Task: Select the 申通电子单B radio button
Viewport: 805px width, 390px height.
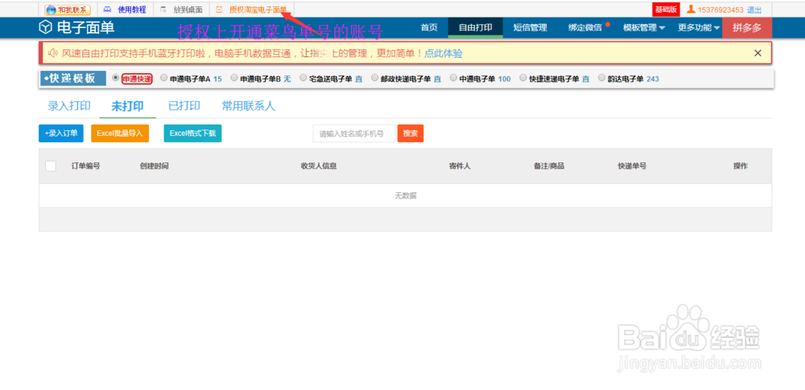Action: [234, 78]
